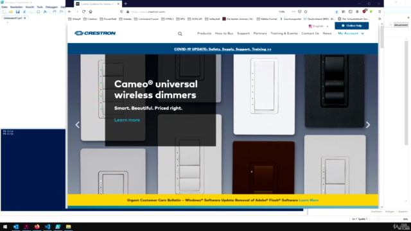
Task: Open the Products navigation item
Action: (x=204, y=33)
